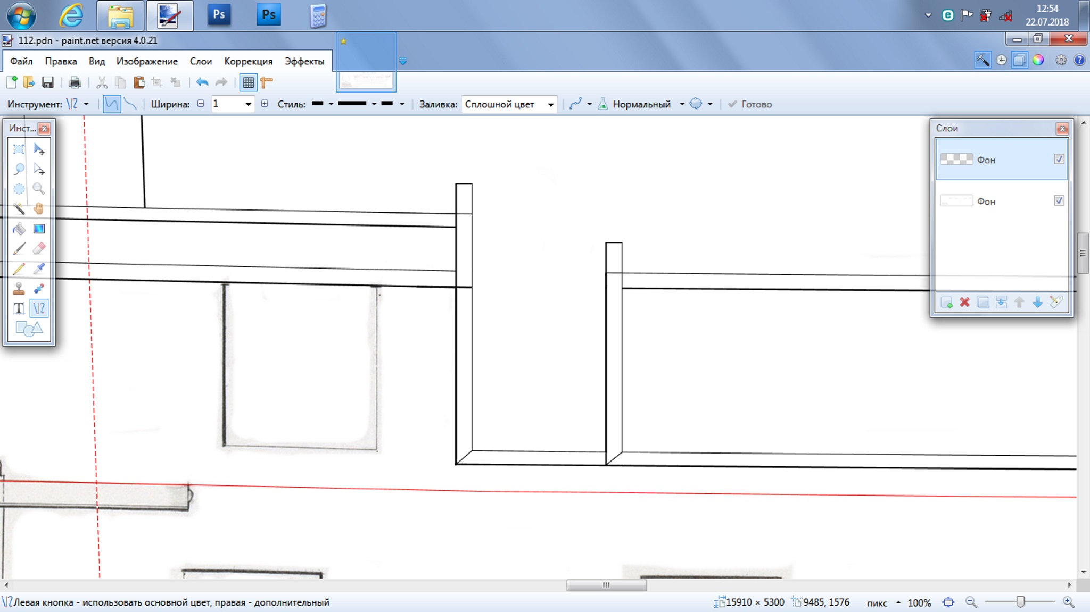Paste from clipboard toolbar icon
This screenshot has height=612, width=1090.
(x=139, y=82)
